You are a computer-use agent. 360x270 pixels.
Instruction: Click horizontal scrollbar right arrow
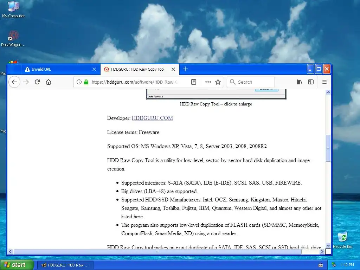tap(322, 251)
